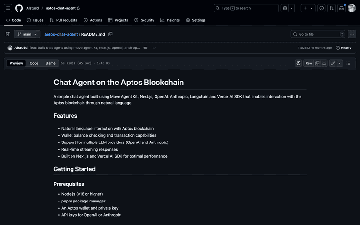
Task: Expand more edit options arrow
Action: click(339, 63)
